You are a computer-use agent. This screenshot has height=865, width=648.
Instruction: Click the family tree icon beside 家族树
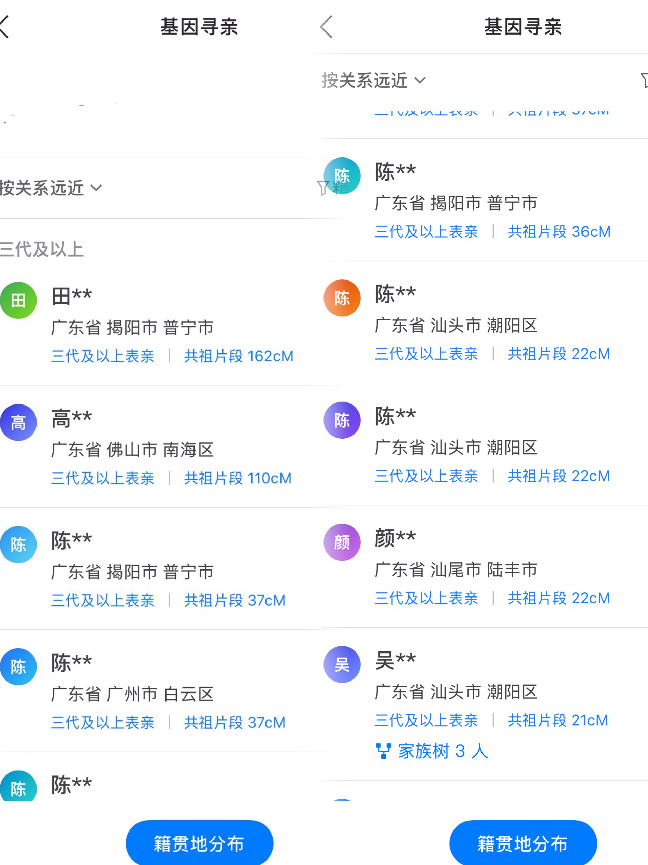383,751
